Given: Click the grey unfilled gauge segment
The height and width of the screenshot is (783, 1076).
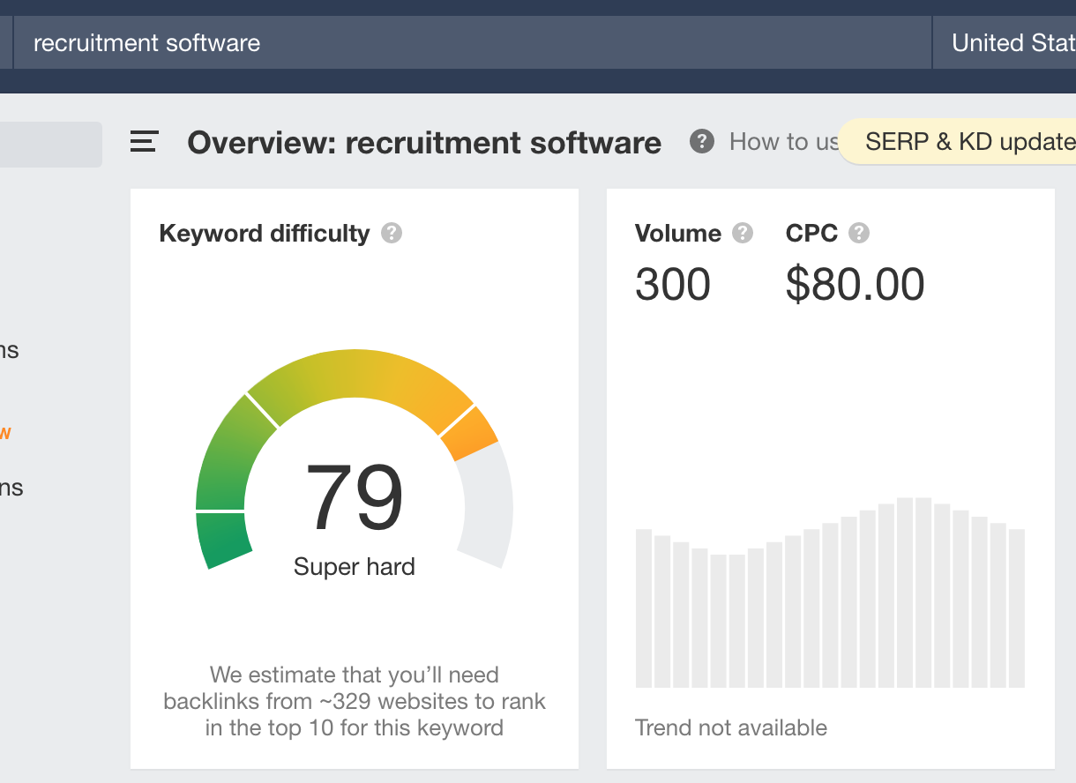Looking at the screenshot, I should click(x=488, y=507).
